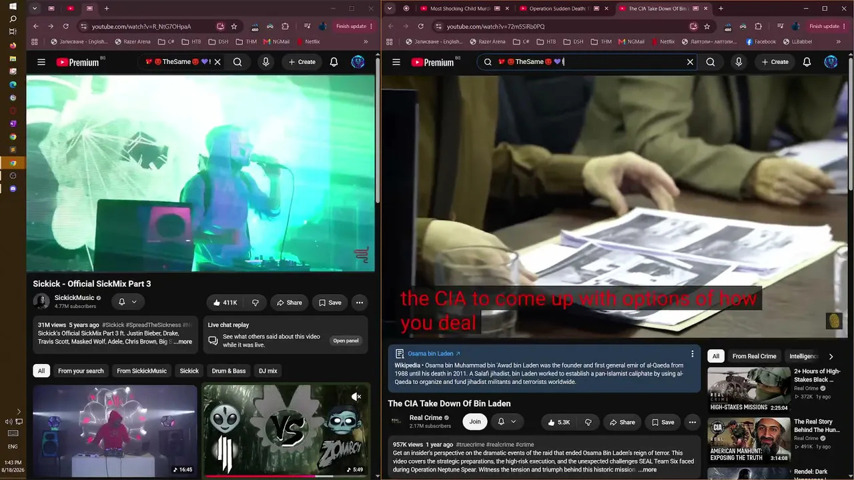Viewport: 854px width, 480px height.
Task: Join the Real Crime channel
Action: tap(475, 421)
